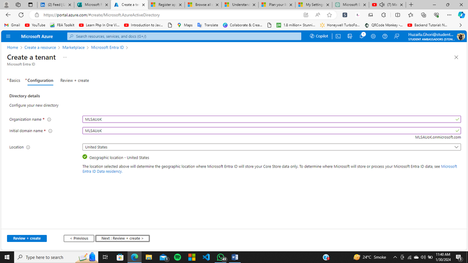
Task: Click Initial domain name info icon
Action: [51, 131]
